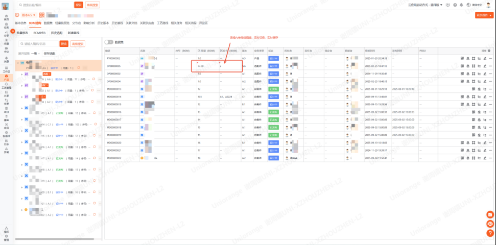This screenshot has width=496, height=245.
Task: Open column settings gear in 操作 header
Action: pos(489,51)
